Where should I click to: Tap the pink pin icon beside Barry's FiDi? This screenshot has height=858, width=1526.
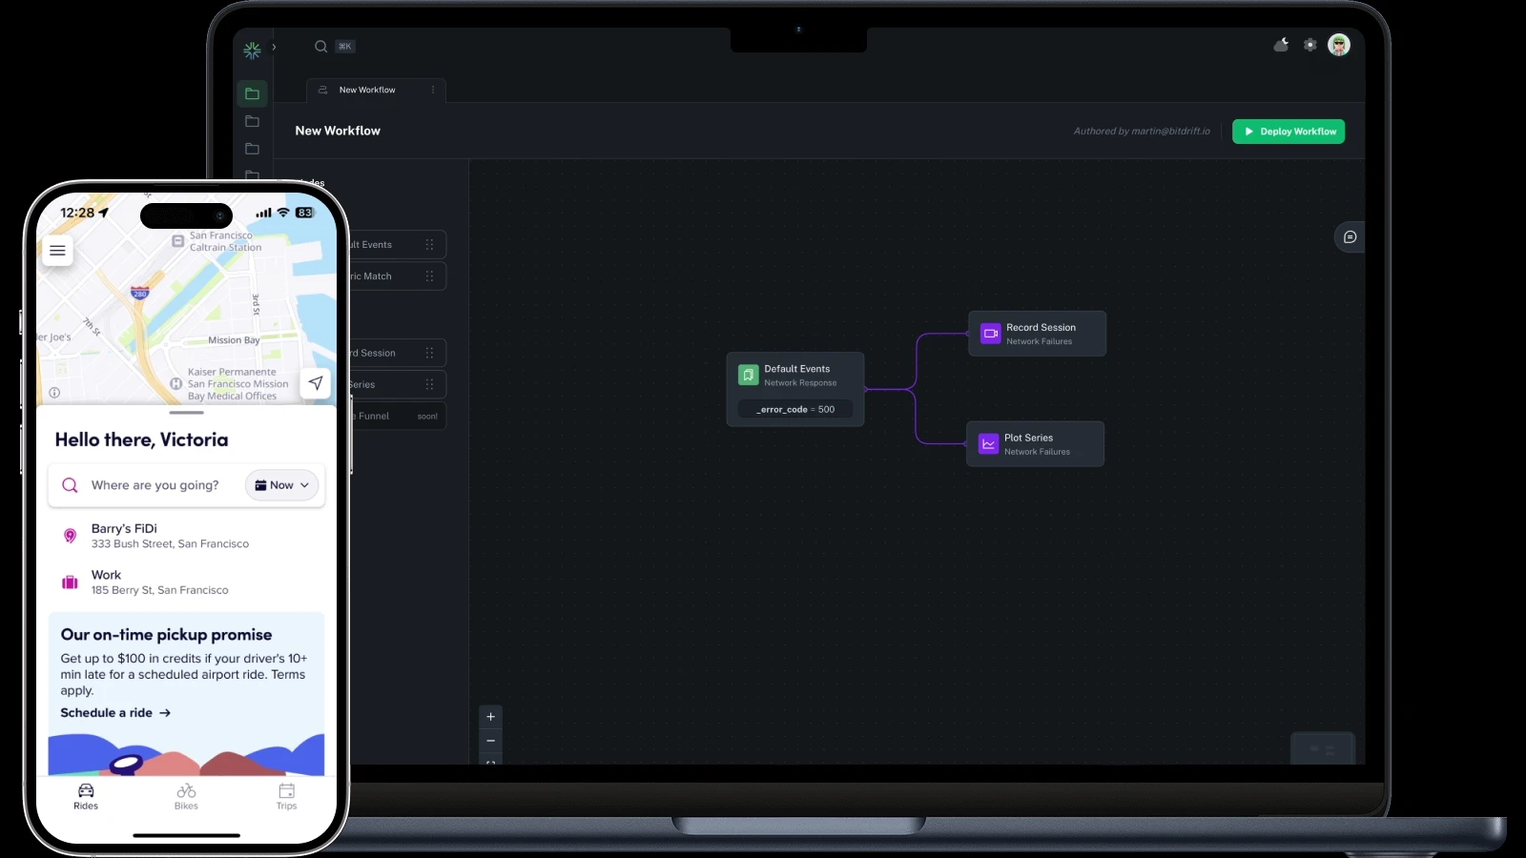[x=70, y=536]
